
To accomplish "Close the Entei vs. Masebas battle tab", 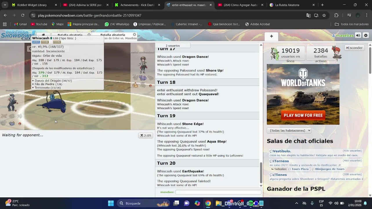I will click(134, 35).
